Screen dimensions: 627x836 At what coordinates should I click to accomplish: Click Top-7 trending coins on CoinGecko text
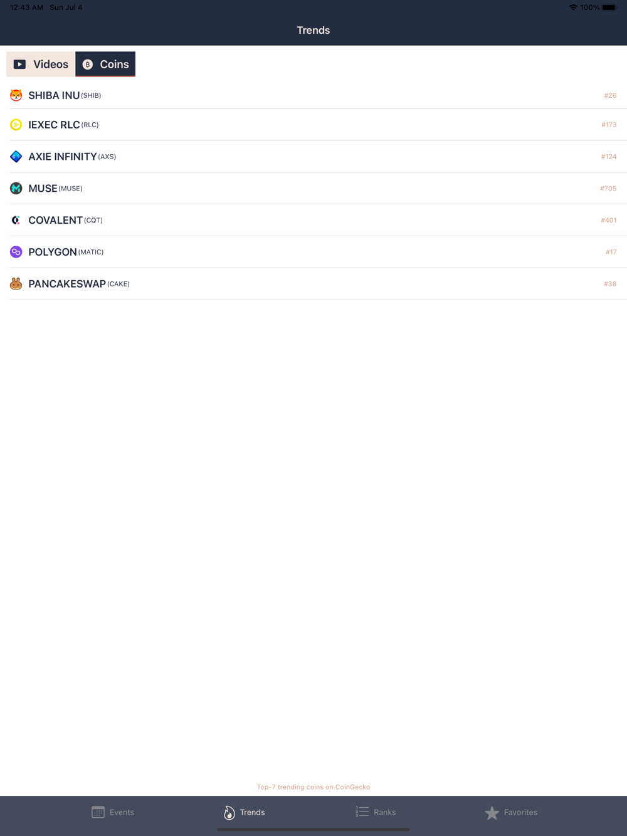click(313, 787)
